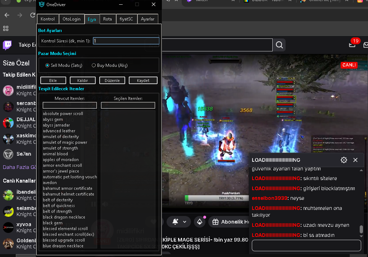The image size is (368, 257).
Task: Click the chat scrollbar thumb
Action: click(362, 229)
